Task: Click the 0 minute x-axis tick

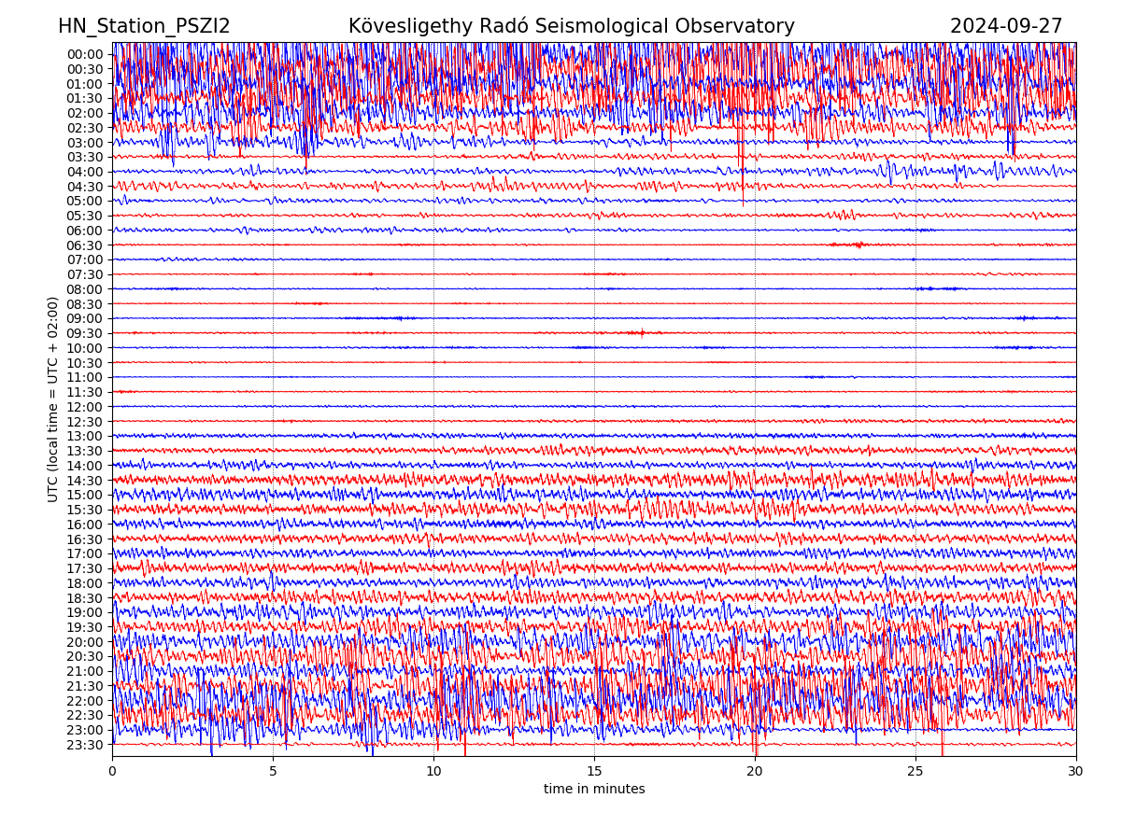Action: point(112,772)
